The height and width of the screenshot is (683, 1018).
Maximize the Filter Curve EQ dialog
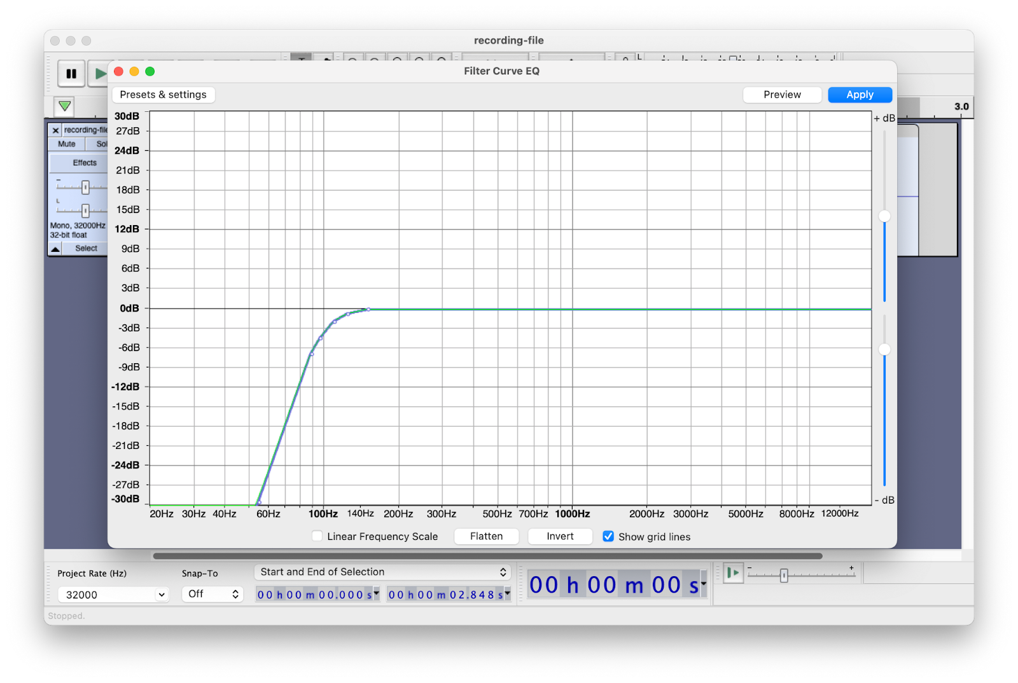click(x=150, y=72)
